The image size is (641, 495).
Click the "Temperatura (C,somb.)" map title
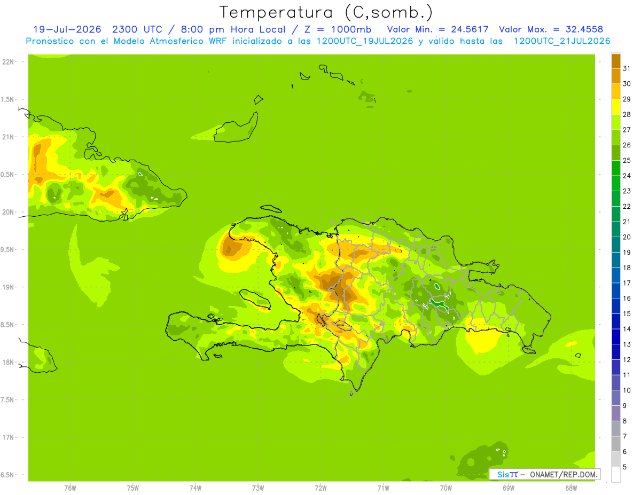tap(326, 12)
